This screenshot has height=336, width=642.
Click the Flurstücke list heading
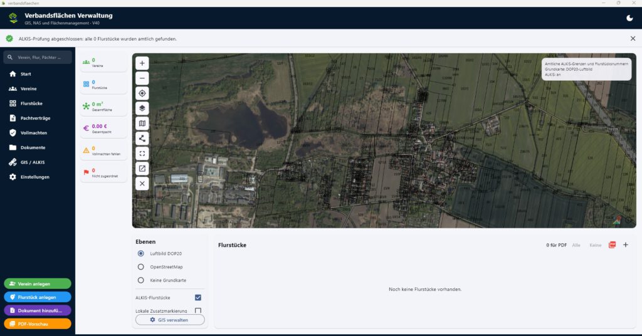(232, 245)
